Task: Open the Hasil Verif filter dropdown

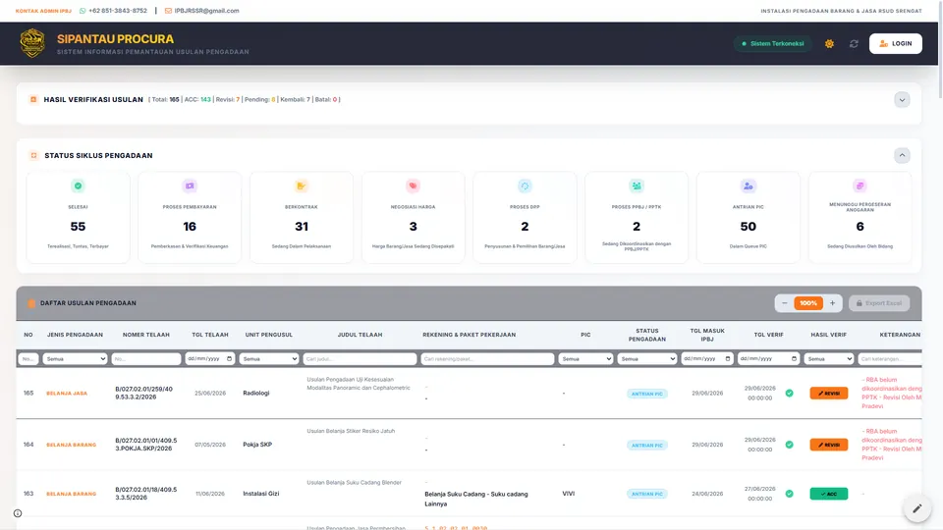Action: pyautogui.click(x=829, y=359)
